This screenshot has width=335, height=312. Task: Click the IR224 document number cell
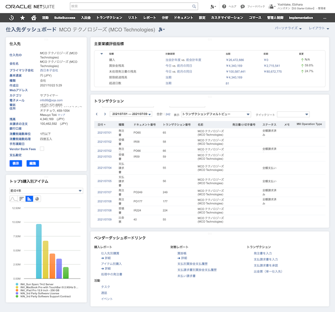(x=137, y=210)
